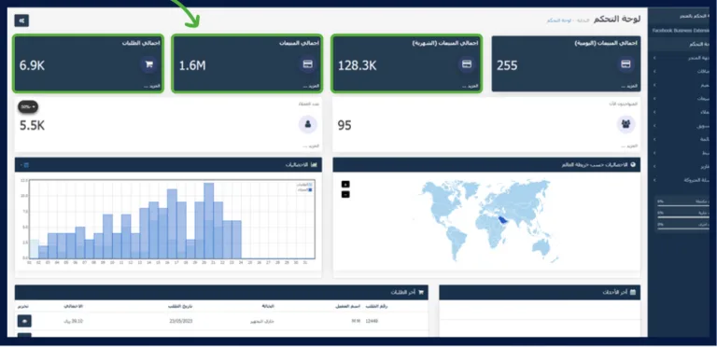717x347 pixels.
Task: Click the الرئيسية breadcrumb link
Action: (x=582, y=21)
